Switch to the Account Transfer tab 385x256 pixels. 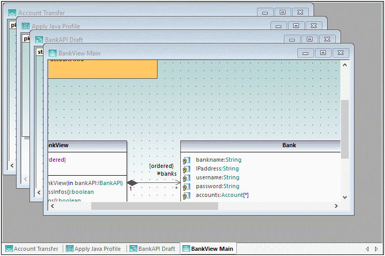pyautogui.click(x=32, y=249)
